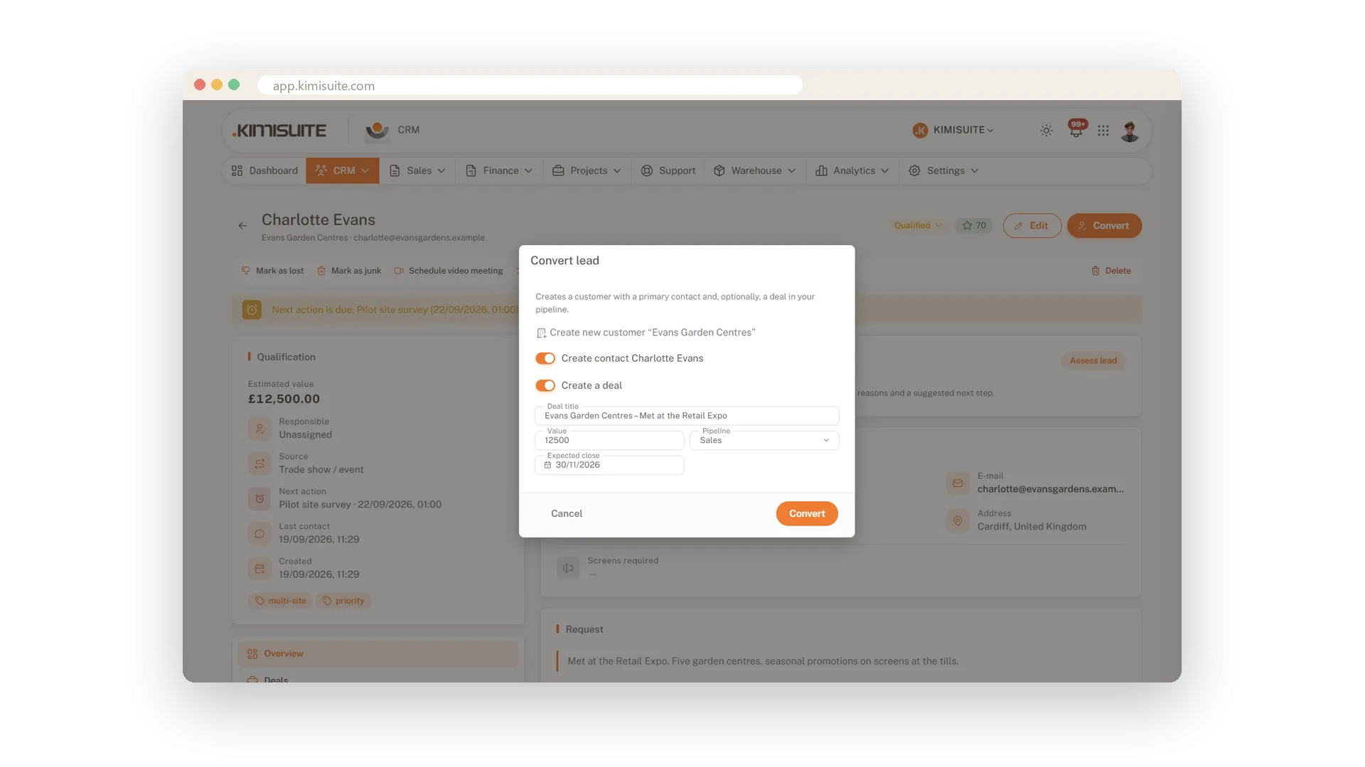Screen dimensions: 1365x767
Task: Open the Dashboard tab
Action: (264, 170)
